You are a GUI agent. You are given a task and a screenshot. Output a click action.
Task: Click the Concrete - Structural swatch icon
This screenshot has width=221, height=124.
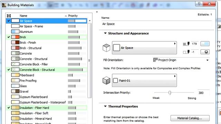coord(15,59)
